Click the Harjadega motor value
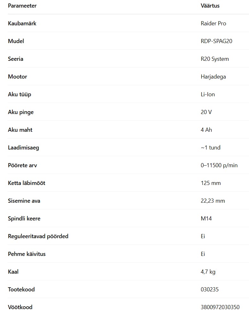 (213, 77)
